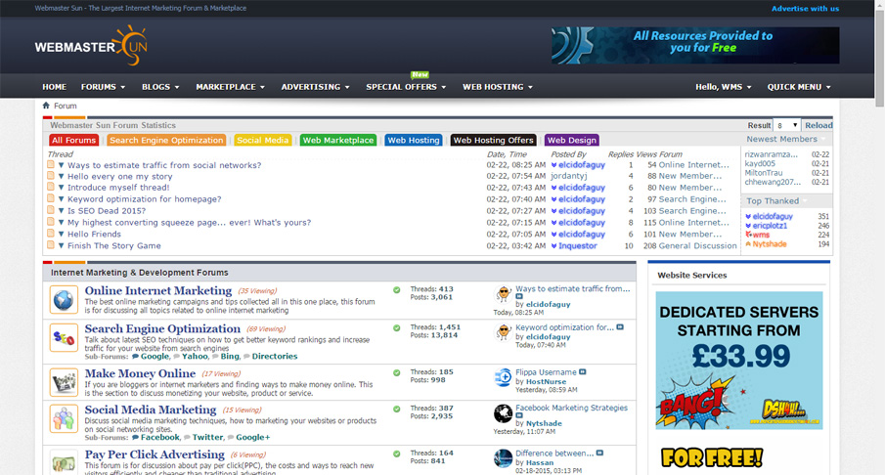Click elcidofaguy avatar beside 'Ways to estimate traffic from...'
This screenshot has width=885, height=475.
503,294
